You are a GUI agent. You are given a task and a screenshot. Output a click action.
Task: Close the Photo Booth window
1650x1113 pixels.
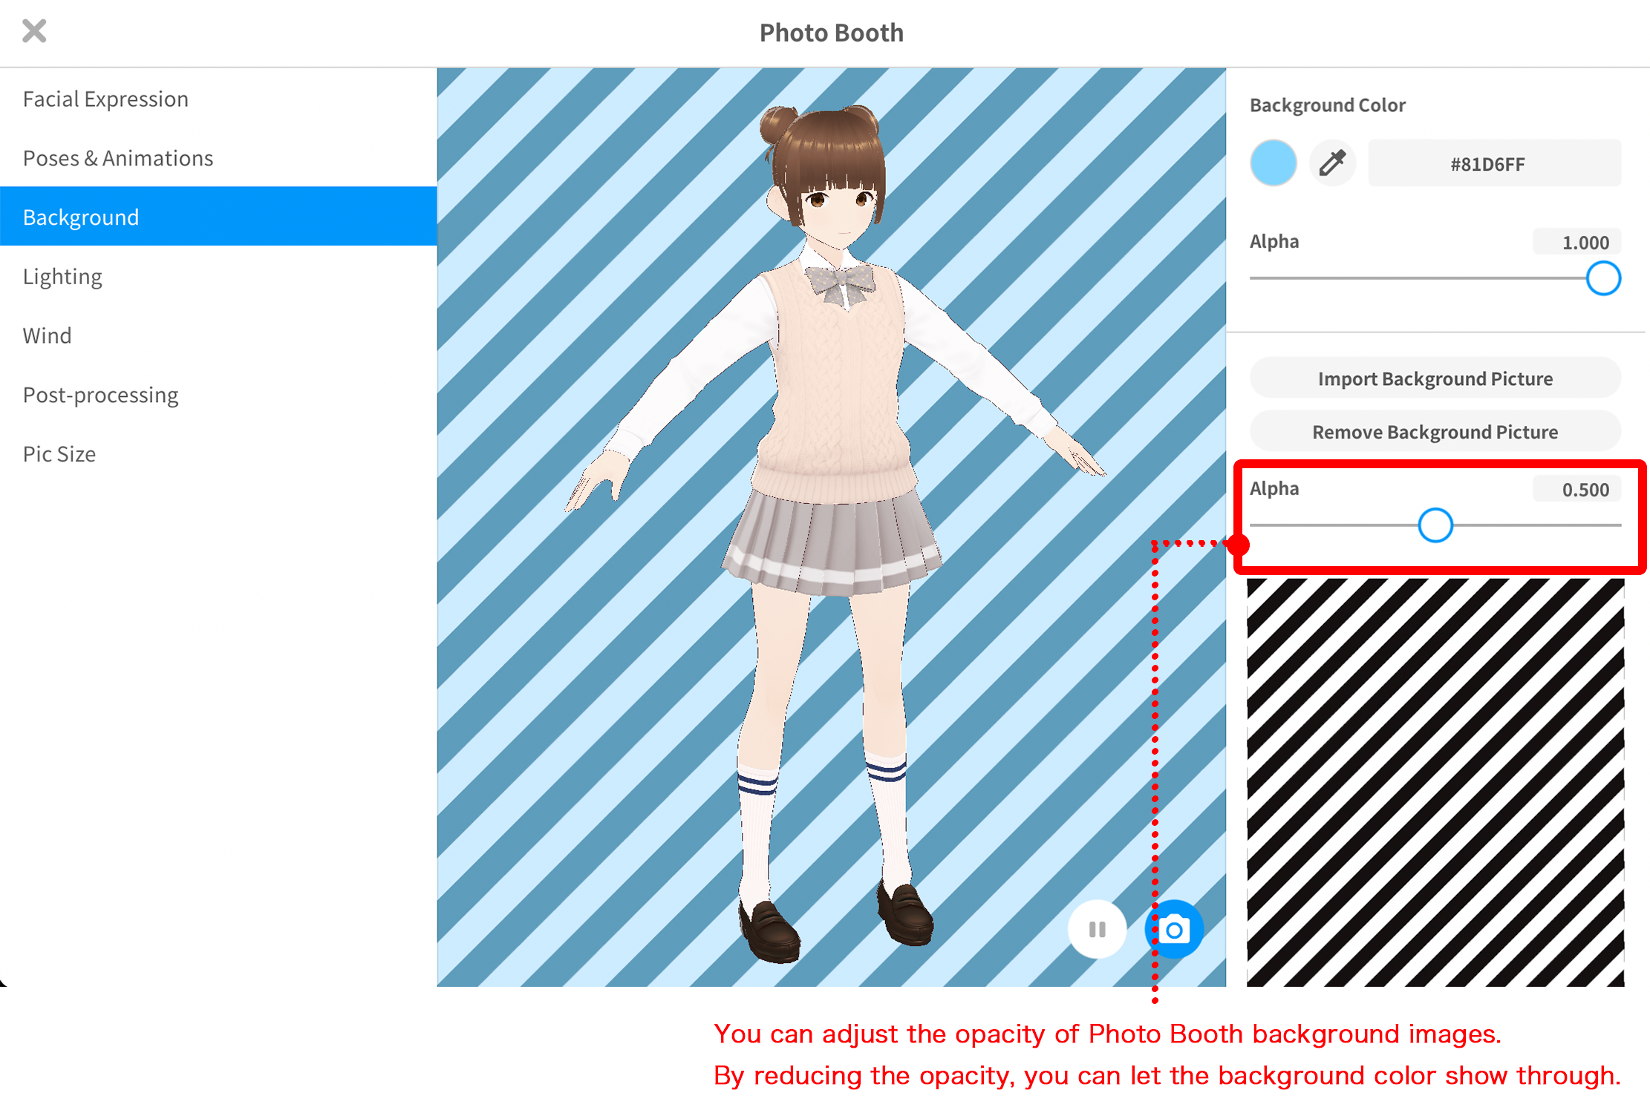tap(34, 31)
